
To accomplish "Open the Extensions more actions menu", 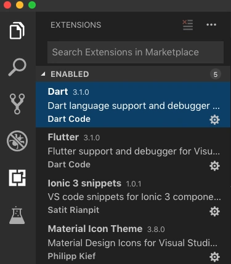I will pos(211,25).
